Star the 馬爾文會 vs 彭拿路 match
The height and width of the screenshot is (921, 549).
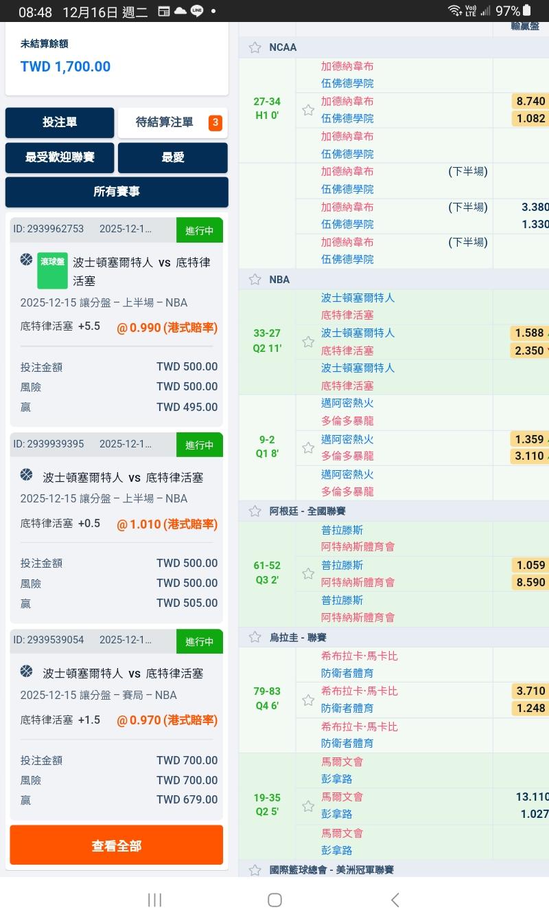(x=308, y=806)
